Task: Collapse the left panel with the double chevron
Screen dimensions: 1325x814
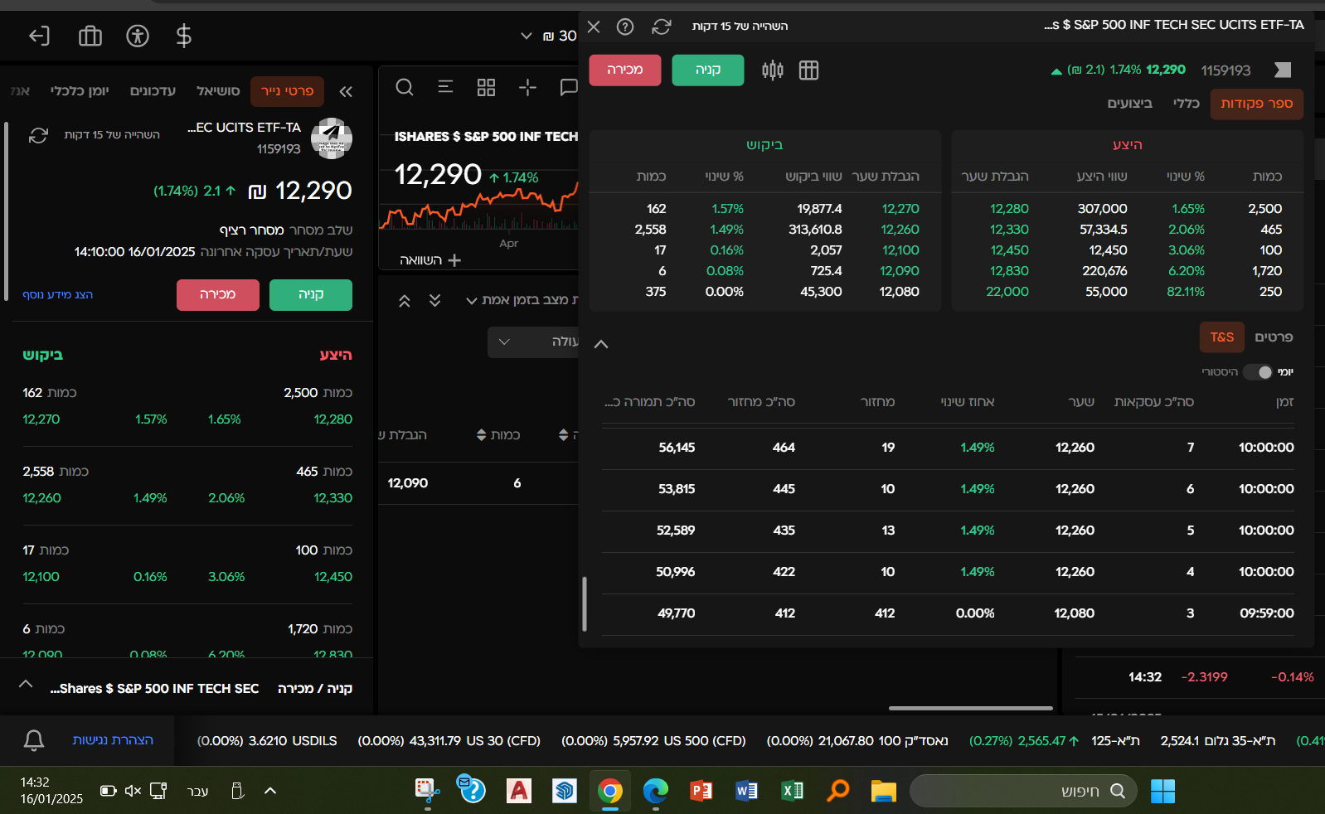Action: click(346, 91)
